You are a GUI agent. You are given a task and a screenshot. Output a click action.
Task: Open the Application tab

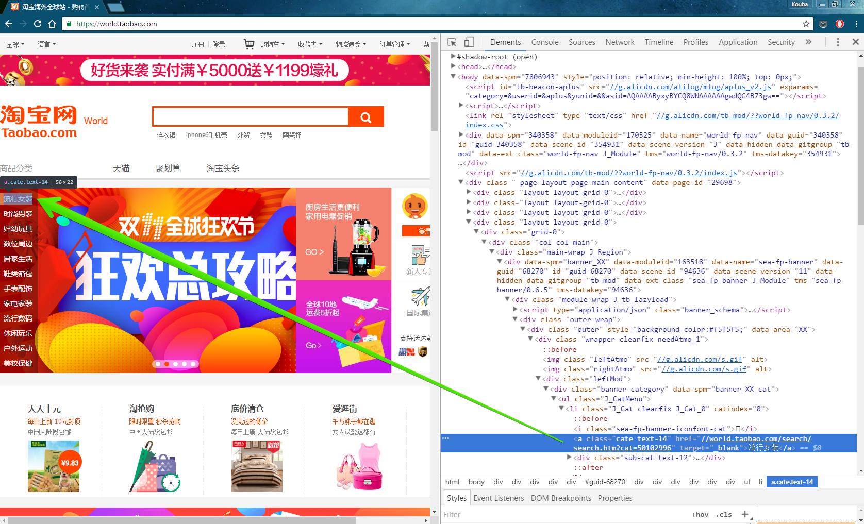(738, 42)
